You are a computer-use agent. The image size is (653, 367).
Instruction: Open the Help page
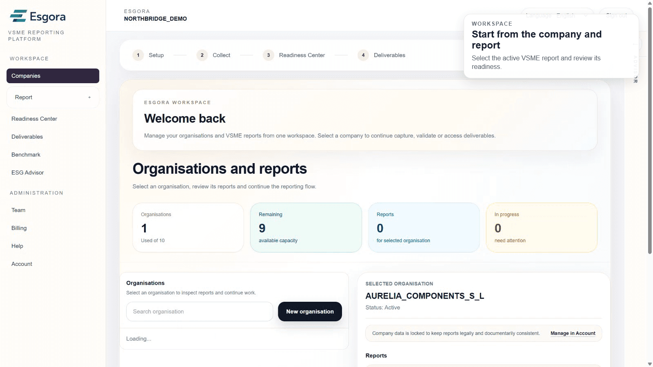pos(17,246)
